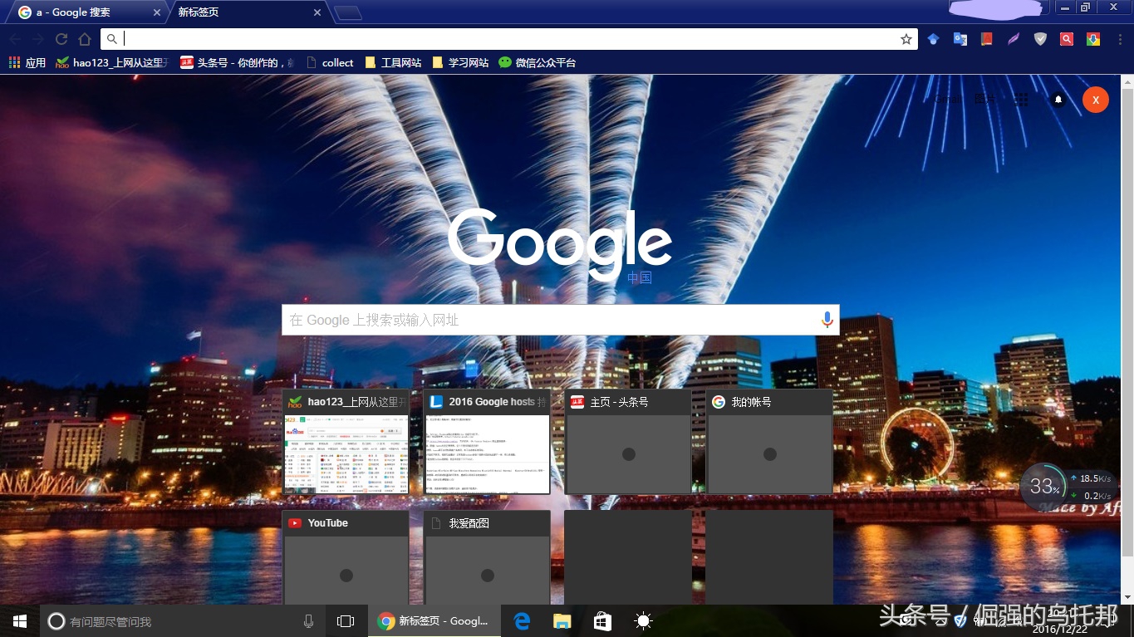Open Google notifications via the bell icon
Image resolution: width=1134 pixels, height=637 pixels.
pos(1058,99)
